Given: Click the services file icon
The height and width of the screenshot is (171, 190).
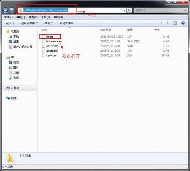Looking at the screenshot, I should click(44, 56).
